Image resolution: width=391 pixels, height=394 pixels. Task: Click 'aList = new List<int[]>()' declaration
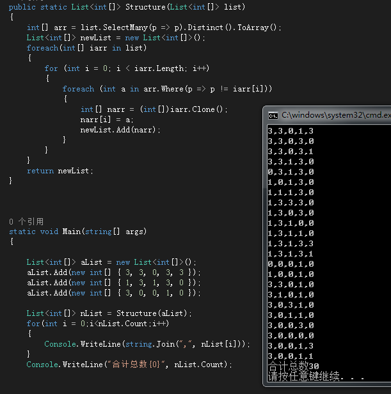tap(111, 262)
